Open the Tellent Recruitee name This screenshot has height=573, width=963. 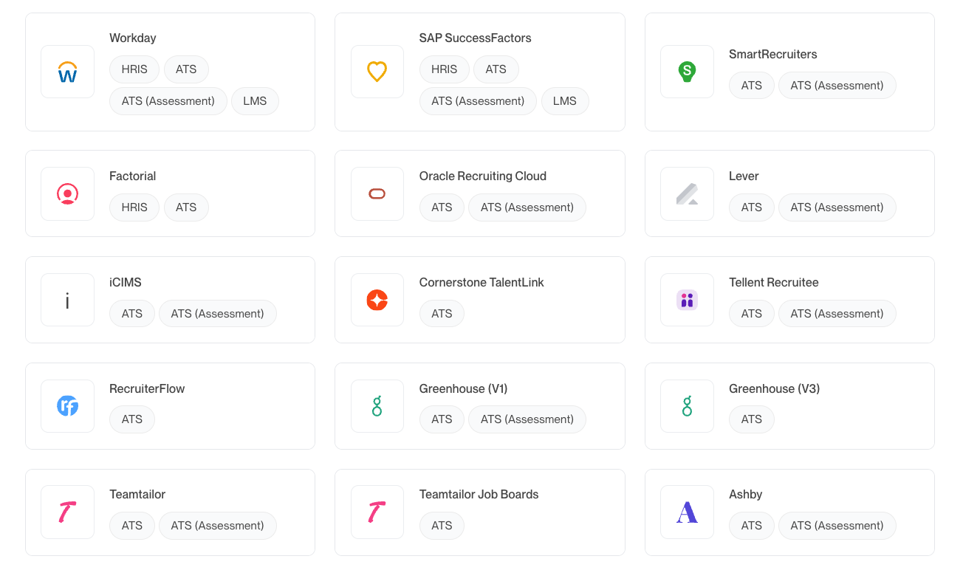[x=773, y=283]
